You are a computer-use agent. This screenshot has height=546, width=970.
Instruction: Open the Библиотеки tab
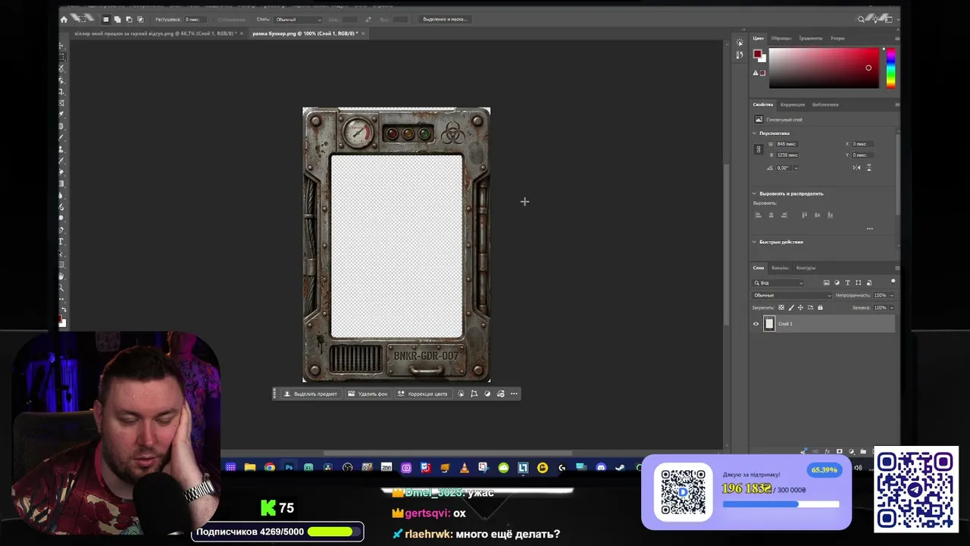[825, 105]
